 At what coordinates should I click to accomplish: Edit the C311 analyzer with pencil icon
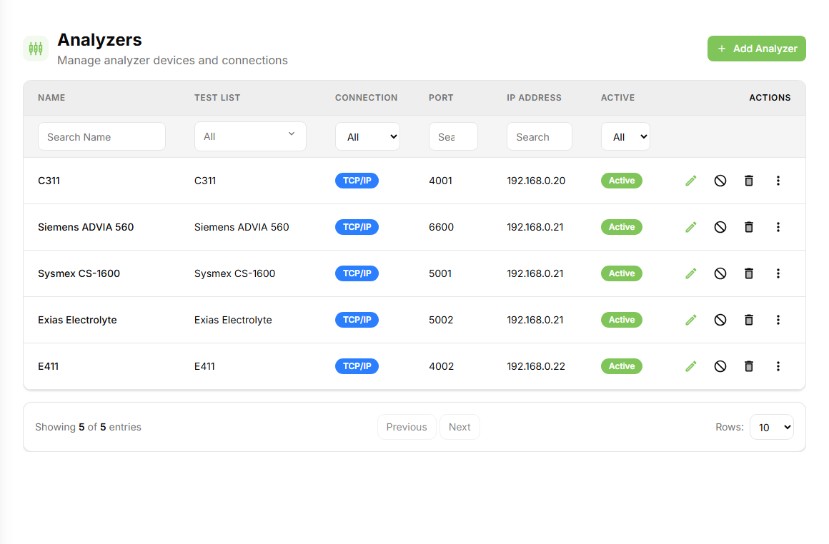point(690,181)
